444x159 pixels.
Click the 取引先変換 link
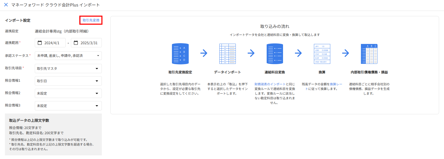tap(91, 20)
